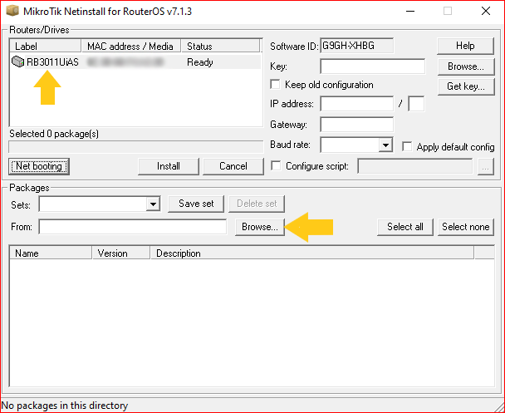Image resolution: width=505 pixels, height=413 pixels.
Task: Click Browse next to the Key field
Action: [x=466, y=66]
